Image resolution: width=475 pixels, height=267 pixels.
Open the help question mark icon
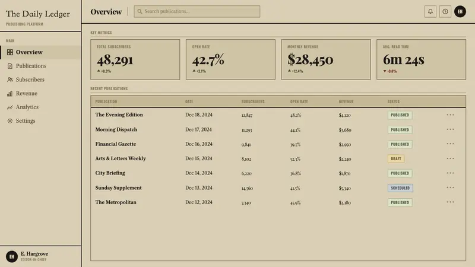[445, 11]
